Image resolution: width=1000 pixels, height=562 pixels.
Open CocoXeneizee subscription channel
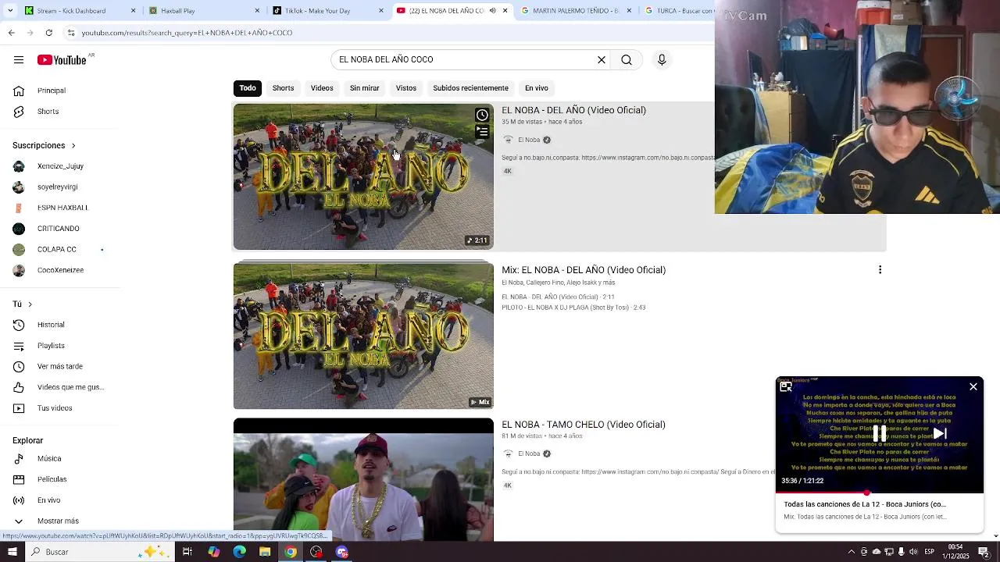coord(60,270)
